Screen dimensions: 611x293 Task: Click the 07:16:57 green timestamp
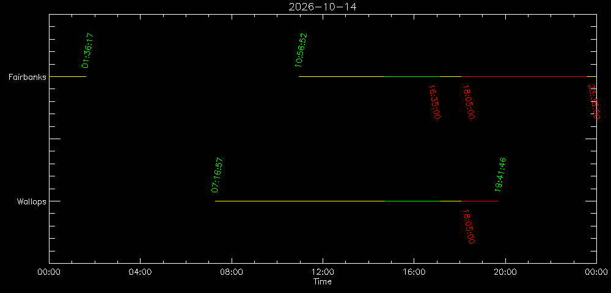coord(217,175)
